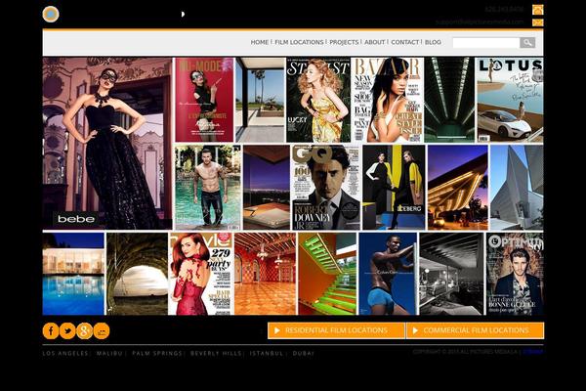
Task: Open the GQ Robert Downey Jr cover
Action: (x=326, y=188)
